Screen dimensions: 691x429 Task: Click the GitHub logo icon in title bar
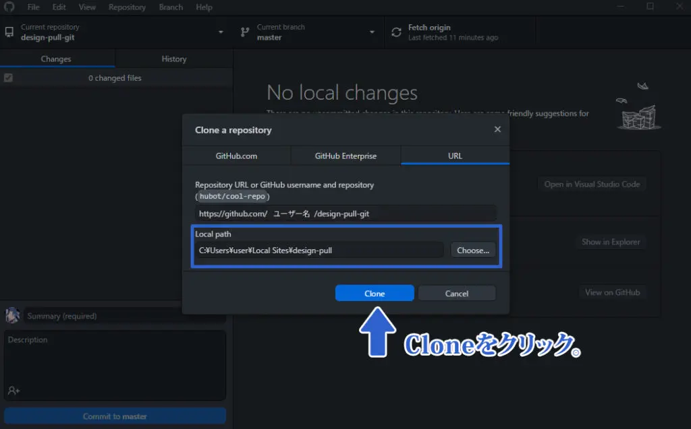click(9, 7)
